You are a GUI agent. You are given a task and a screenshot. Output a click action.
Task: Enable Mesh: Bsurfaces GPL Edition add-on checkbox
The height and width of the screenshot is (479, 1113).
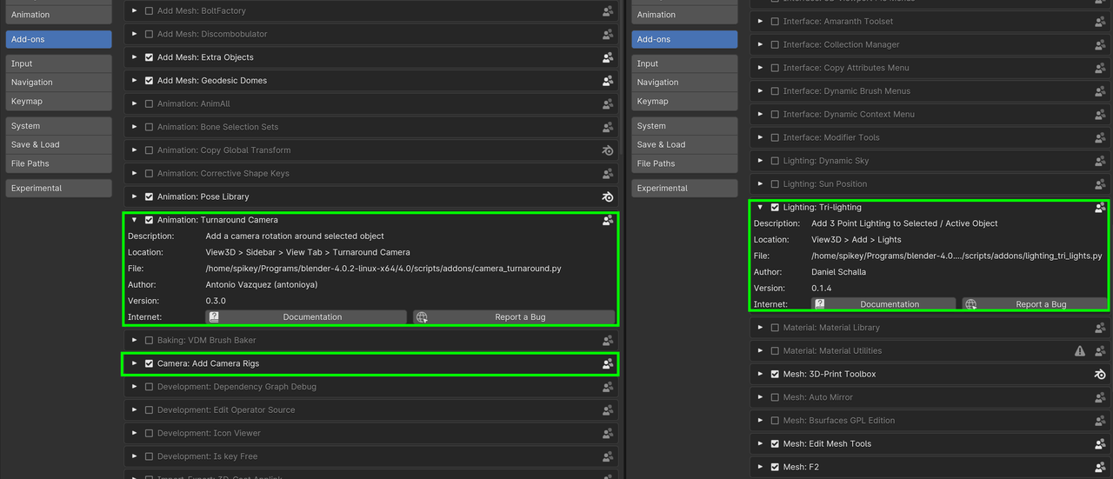[x=775, y=421]
